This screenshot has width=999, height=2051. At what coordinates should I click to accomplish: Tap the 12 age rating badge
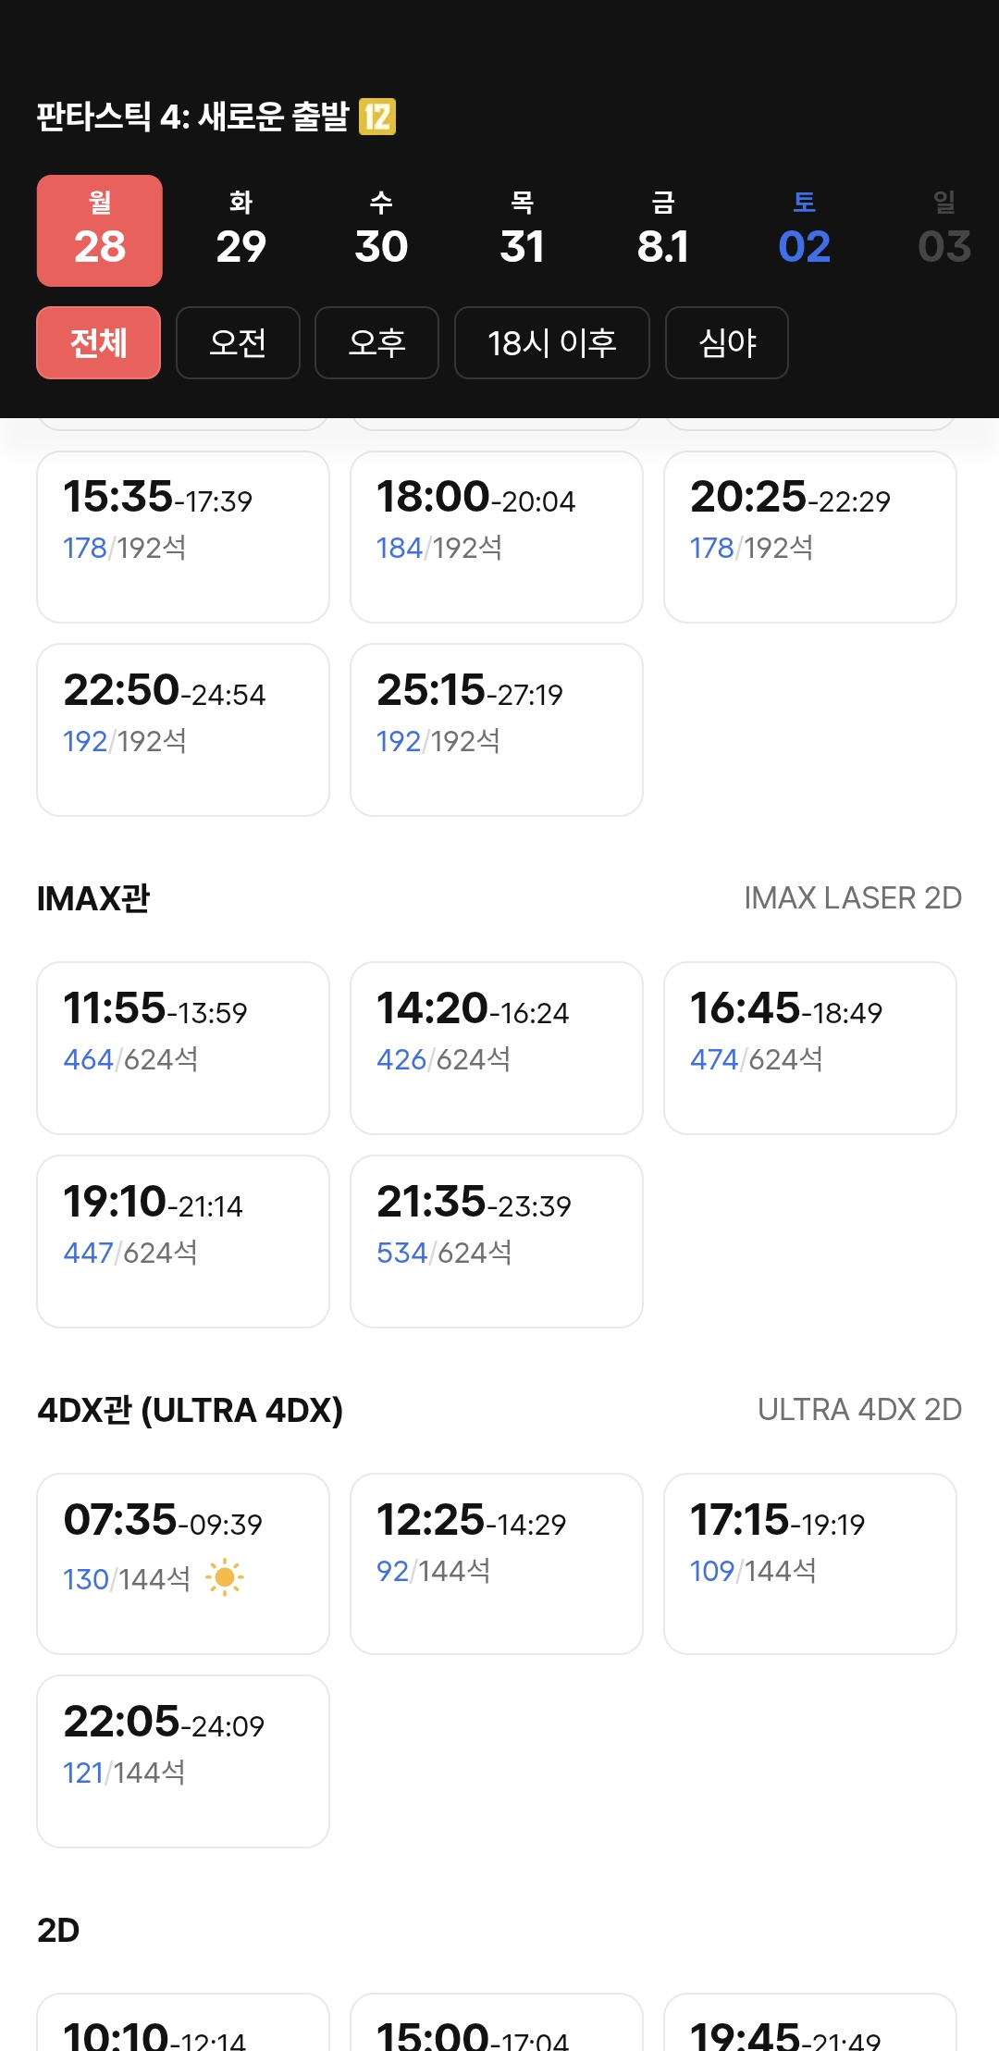(x=377, y=117)
